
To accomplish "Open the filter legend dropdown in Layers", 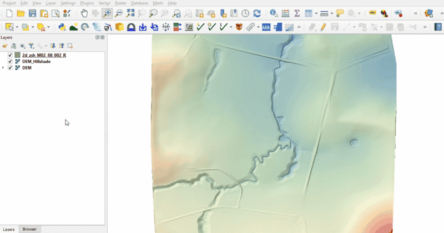I will [x=32, y=46].
